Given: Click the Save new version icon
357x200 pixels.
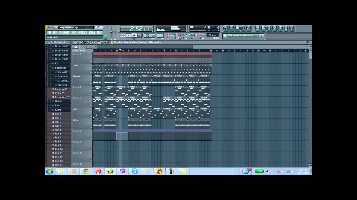Looking at the screenshot, I should pyautogui.click(x=263, y=28).
